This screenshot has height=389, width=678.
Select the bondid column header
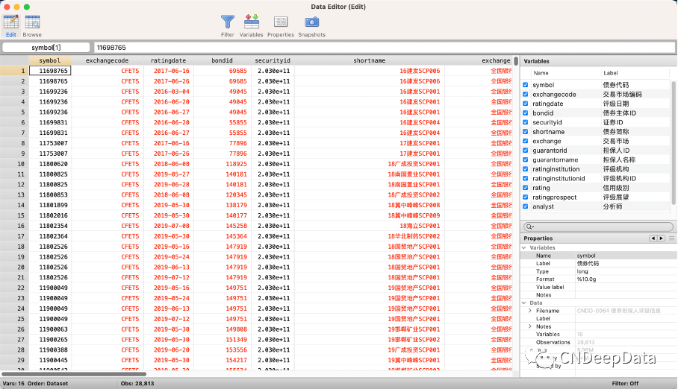(223, 60)
